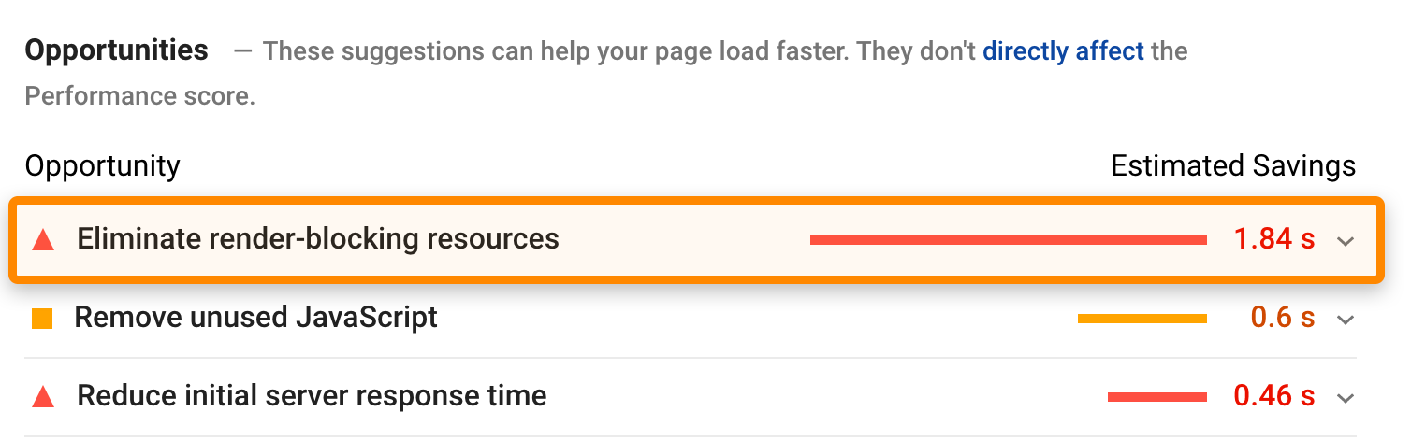Click the "Performance score." description text
Image resolution: width=1411 pixels, height=441 pixels.
point(140,95)
